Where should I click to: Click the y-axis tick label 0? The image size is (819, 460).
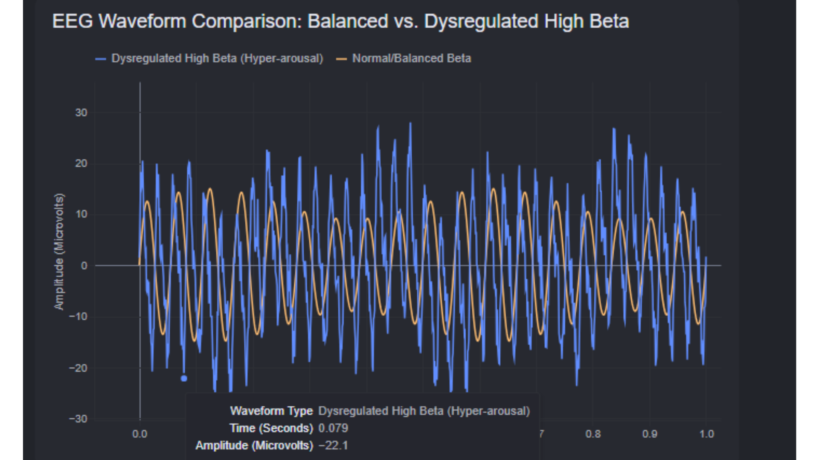coord(84,266)
